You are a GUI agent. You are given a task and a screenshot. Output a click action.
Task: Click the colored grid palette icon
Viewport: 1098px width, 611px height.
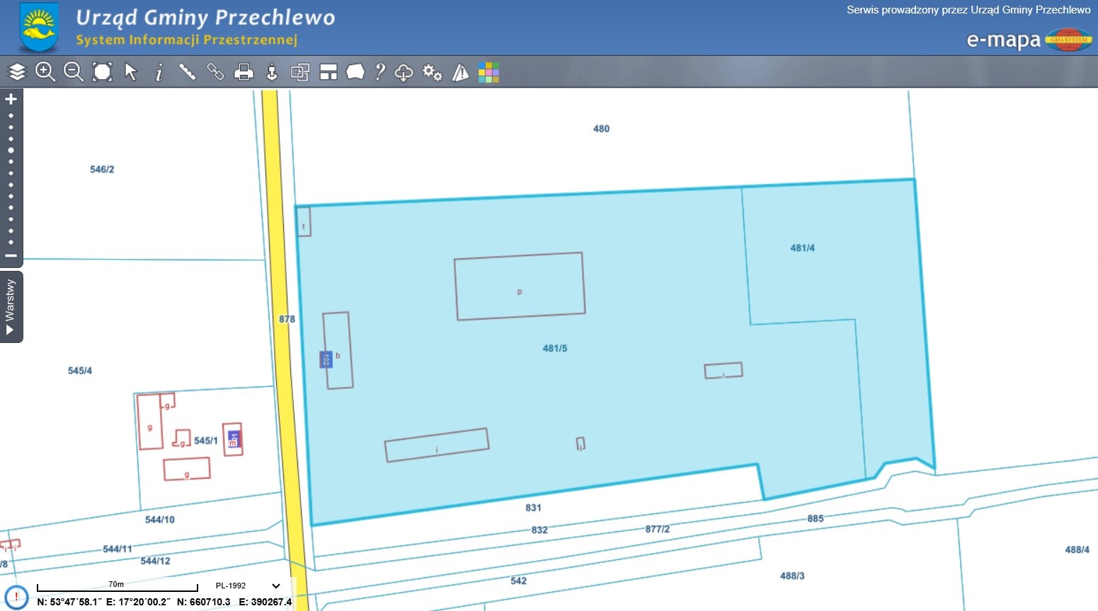click(x=488, y=72)
